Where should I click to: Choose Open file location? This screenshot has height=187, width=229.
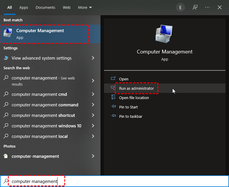165,98
